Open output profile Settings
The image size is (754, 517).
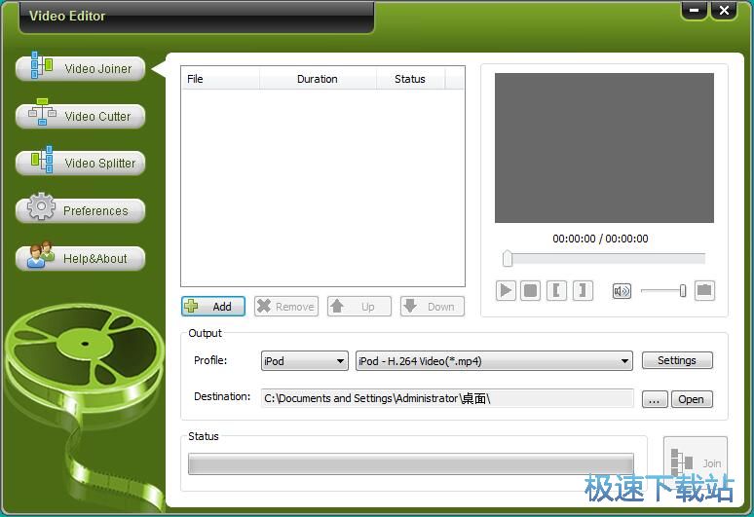click(677, 360)
